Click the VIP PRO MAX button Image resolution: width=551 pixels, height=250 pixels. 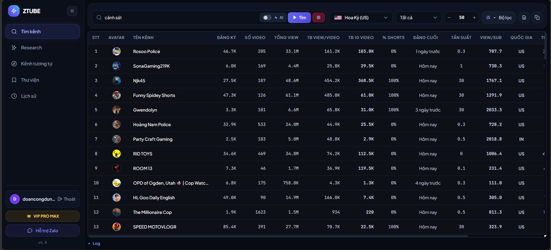coord(43,216)
